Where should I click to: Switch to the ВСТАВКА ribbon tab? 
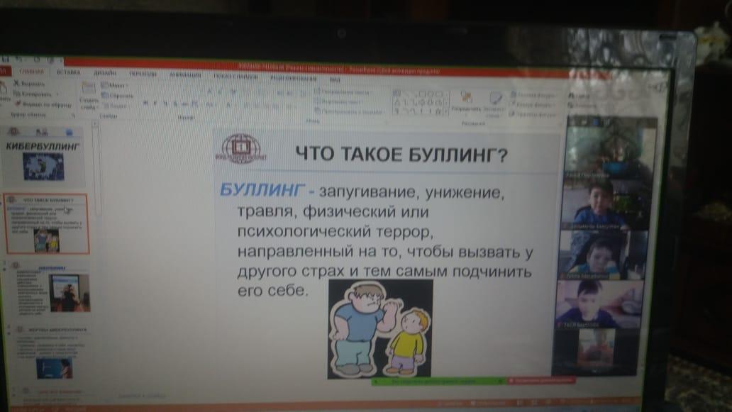click(69, 72)
